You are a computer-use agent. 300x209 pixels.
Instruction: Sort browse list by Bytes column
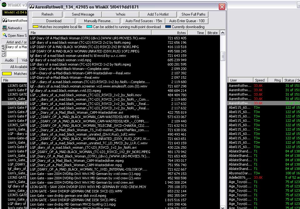point(169,33)
